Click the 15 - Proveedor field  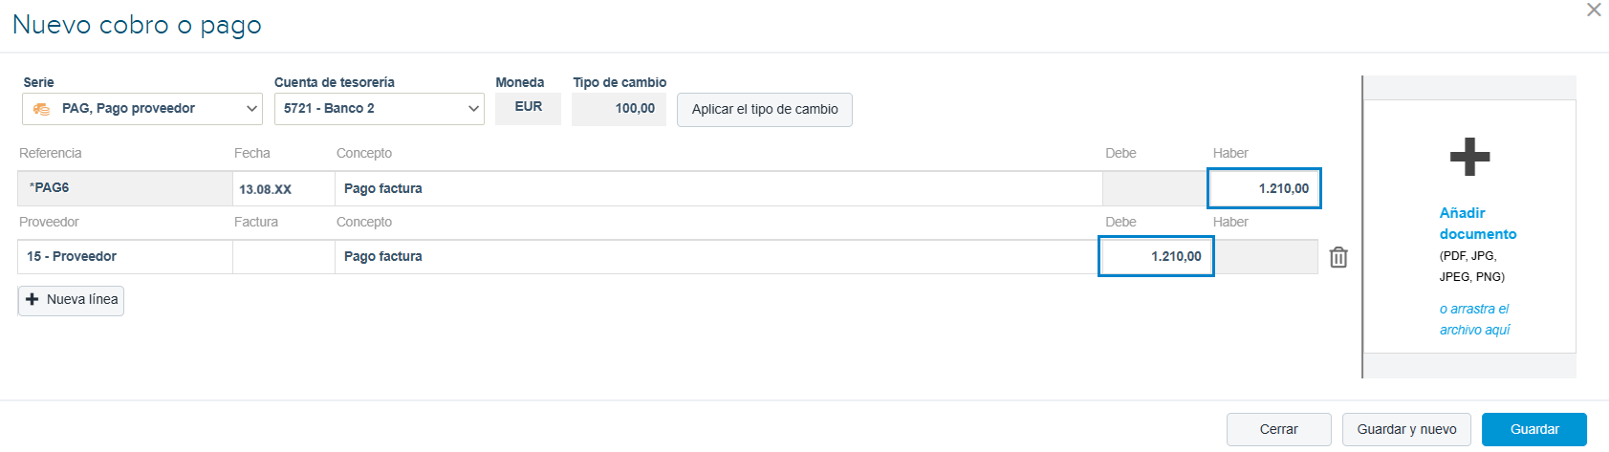(x=125, y=257)
